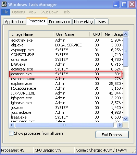
Task: Sort by Image Name column header
Action: [x=31, y=34]
